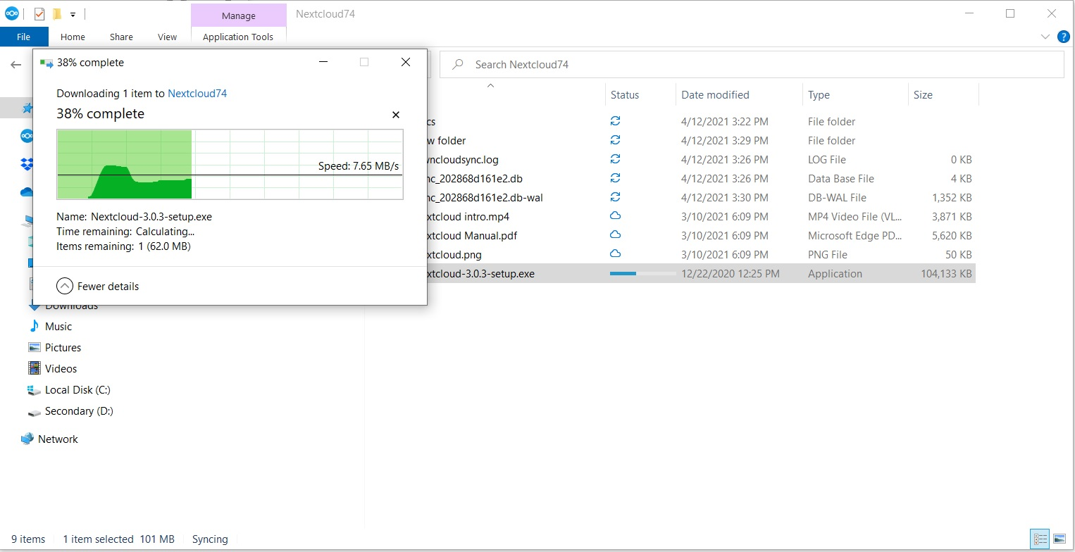Click the Properties checkmark quick access icon
1075x552 pixels.
point(39,13)
